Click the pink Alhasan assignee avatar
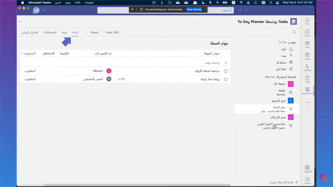The width and height of the screenshot is (333, 187). click(109, 71)
